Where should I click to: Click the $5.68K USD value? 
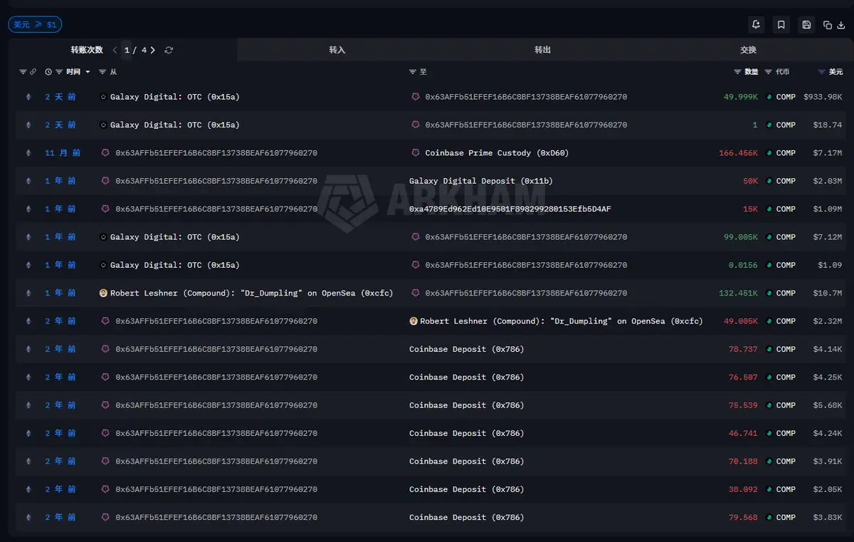(x=828, y=405)
